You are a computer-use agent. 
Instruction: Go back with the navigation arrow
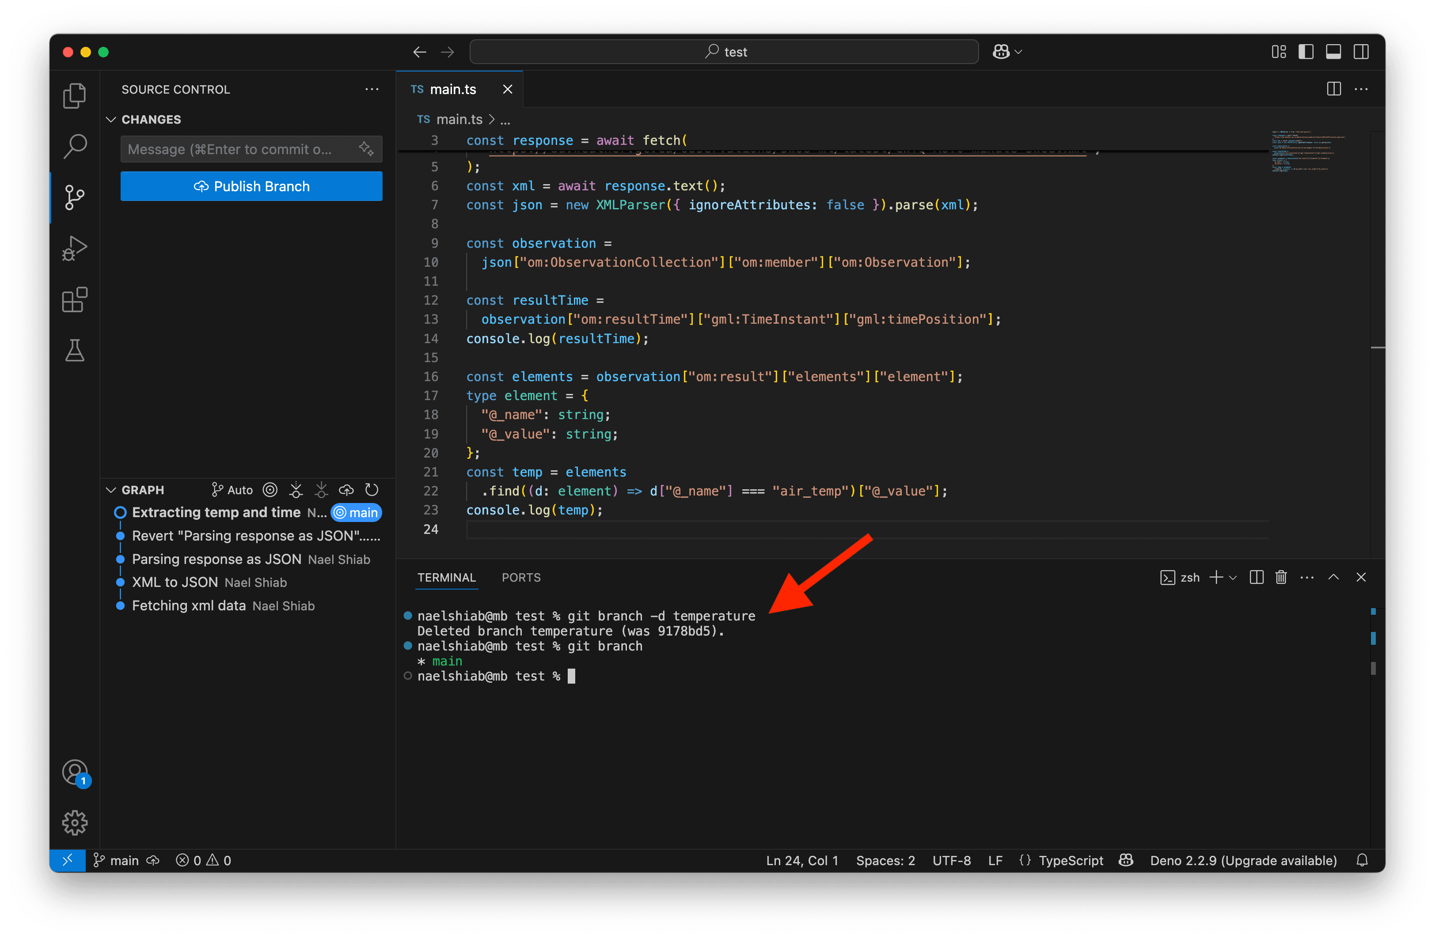coord(420,52)
